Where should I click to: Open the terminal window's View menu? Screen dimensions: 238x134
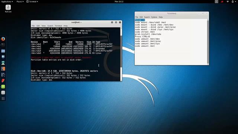[x=44, y=26]
